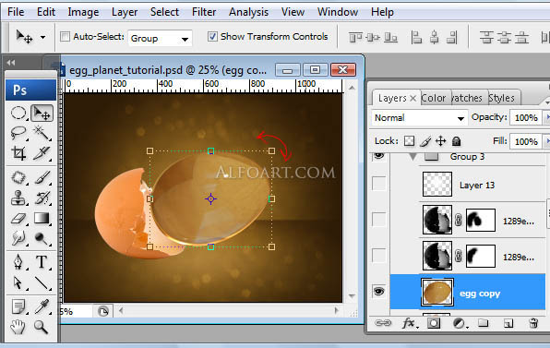Open the tool preset picker arrow
550x348 pixels.
click(x=42, y=37)
